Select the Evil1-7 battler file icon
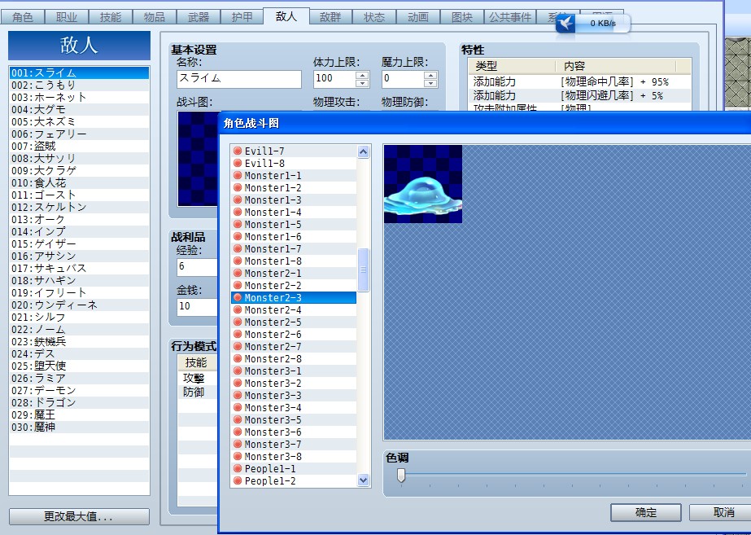This screenshot has width=751, height=535. point(237,151)
